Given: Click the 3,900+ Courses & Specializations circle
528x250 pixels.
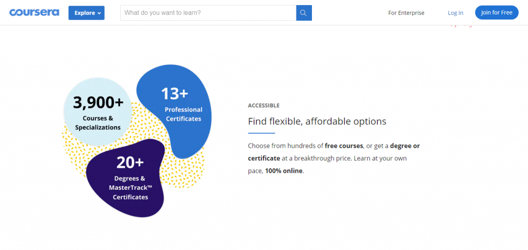Looking at the screenshot, I should pos(98,111).
